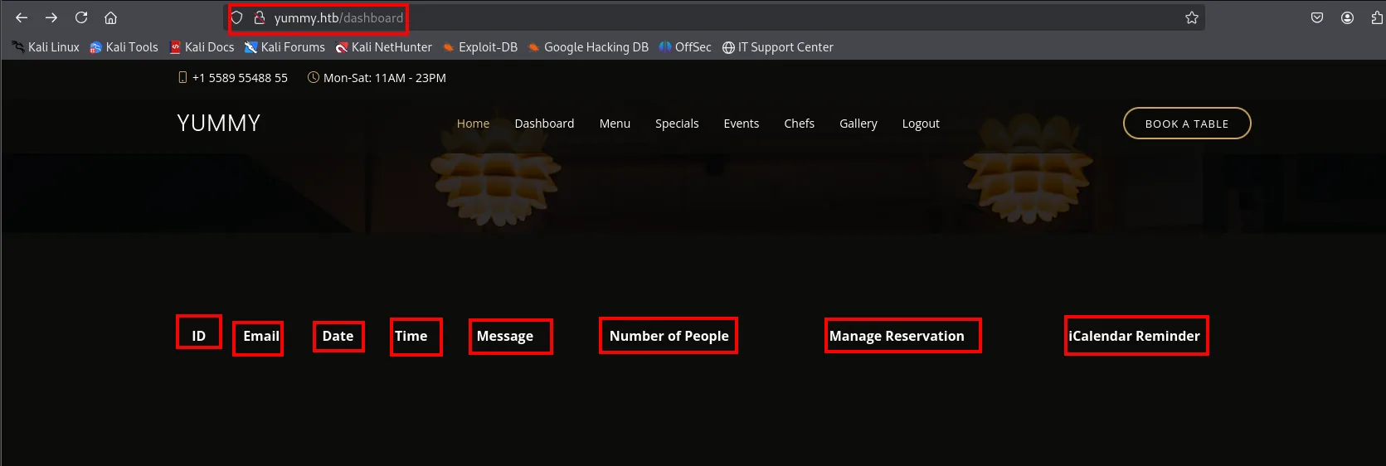The image size is (1386, 466).
Task: Click the Email column header
Action: click(x=261, y=336)
